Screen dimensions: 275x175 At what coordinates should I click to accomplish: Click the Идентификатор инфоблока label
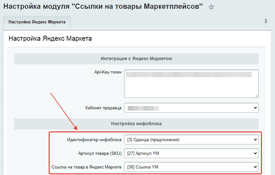click(x=94, y=140)
